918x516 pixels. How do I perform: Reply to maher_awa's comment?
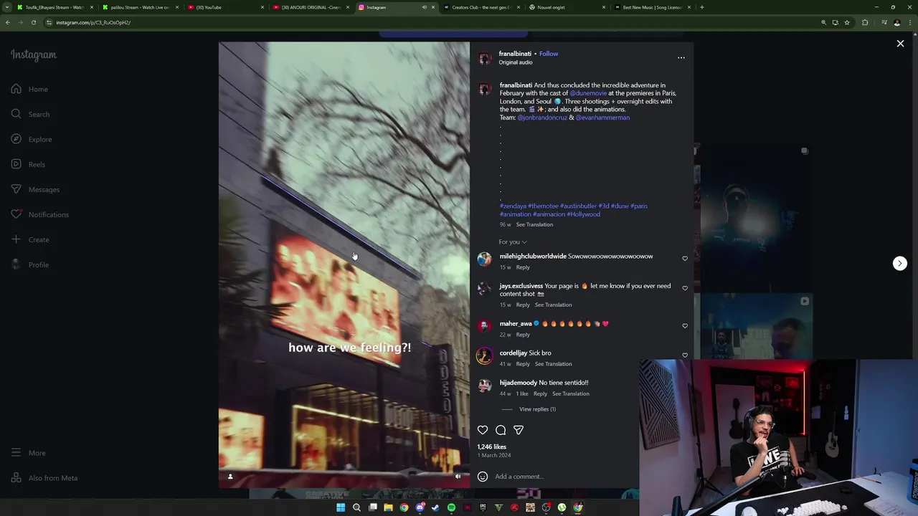[523, 335]
